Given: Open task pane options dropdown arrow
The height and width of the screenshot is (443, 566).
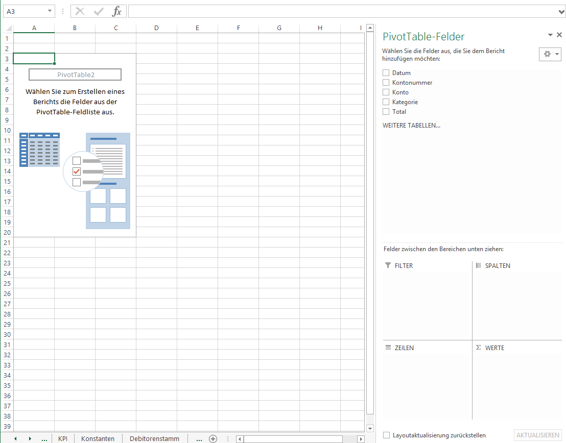Looking at the screenshot, I should click(550, 35).
